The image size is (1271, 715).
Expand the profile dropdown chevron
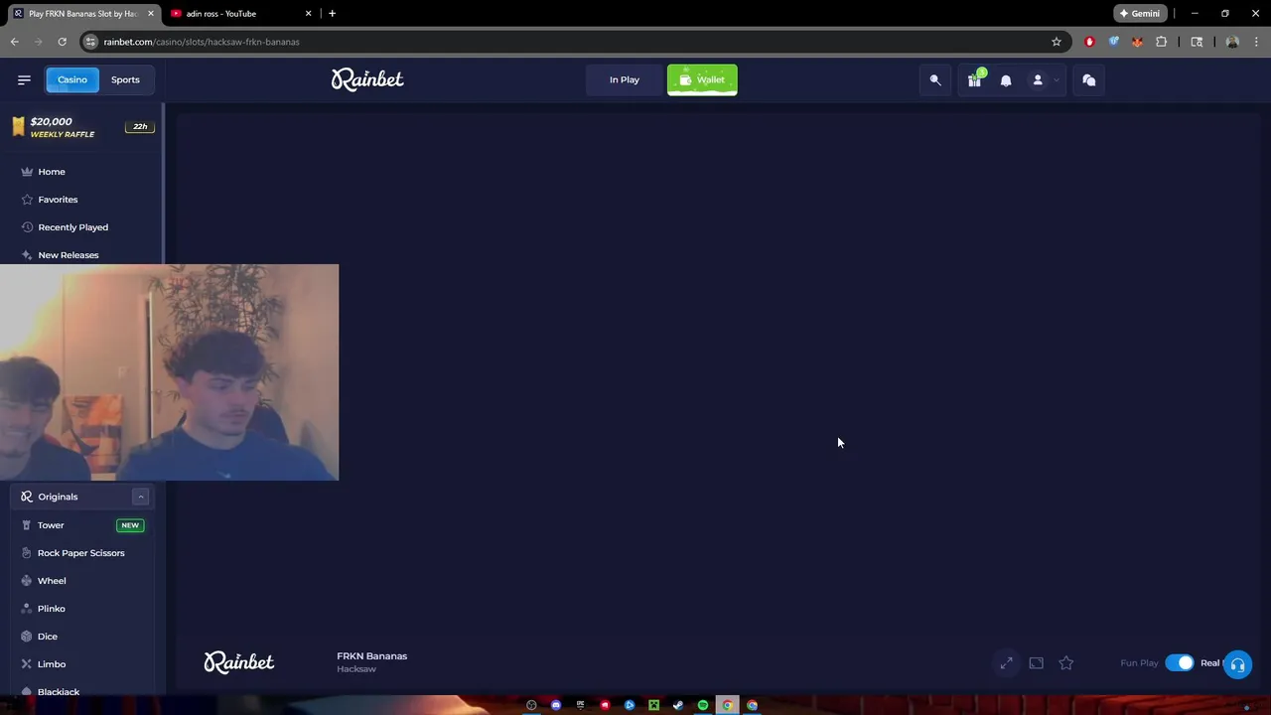(1057, 79)
